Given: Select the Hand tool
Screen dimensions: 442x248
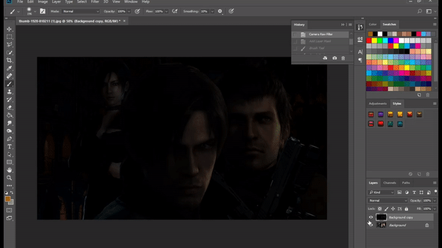Looking at the screenshot, I should pyautogui.click(x=9, y=170).
